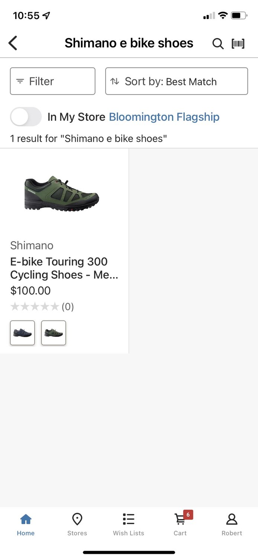Tap the $100.00 product price
Screen dimensions: 258x559
click(30, 291)
